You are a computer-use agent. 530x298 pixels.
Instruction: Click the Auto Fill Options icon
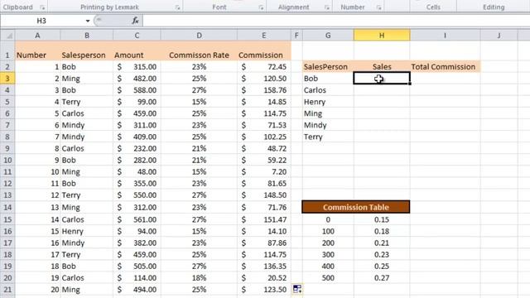point(297,289)
